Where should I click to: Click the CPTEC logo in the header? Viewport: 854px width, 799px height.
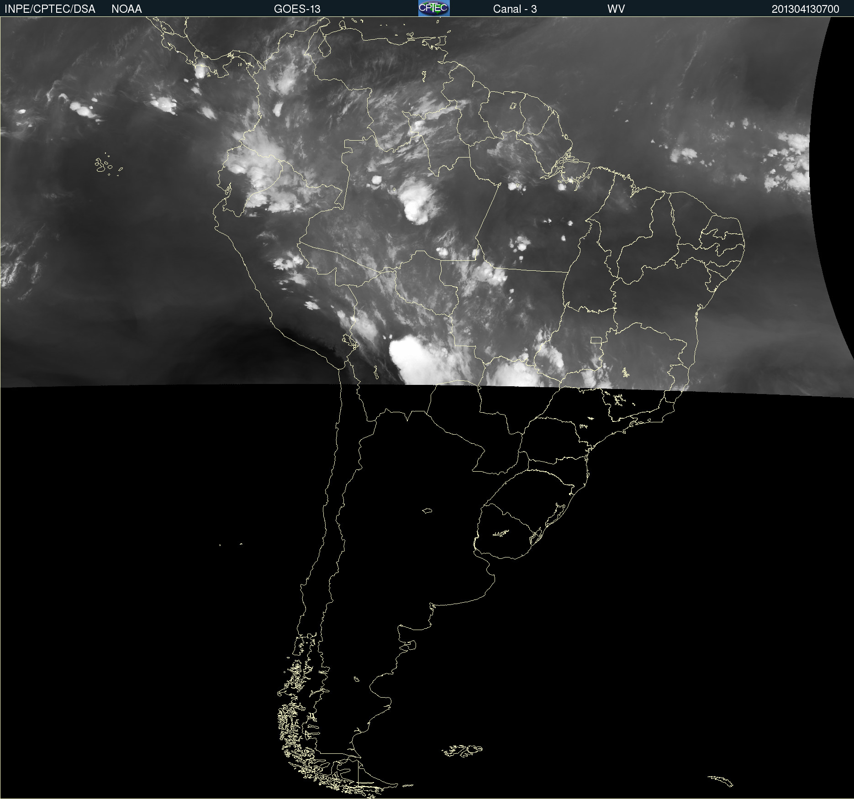tap(434, 8)
